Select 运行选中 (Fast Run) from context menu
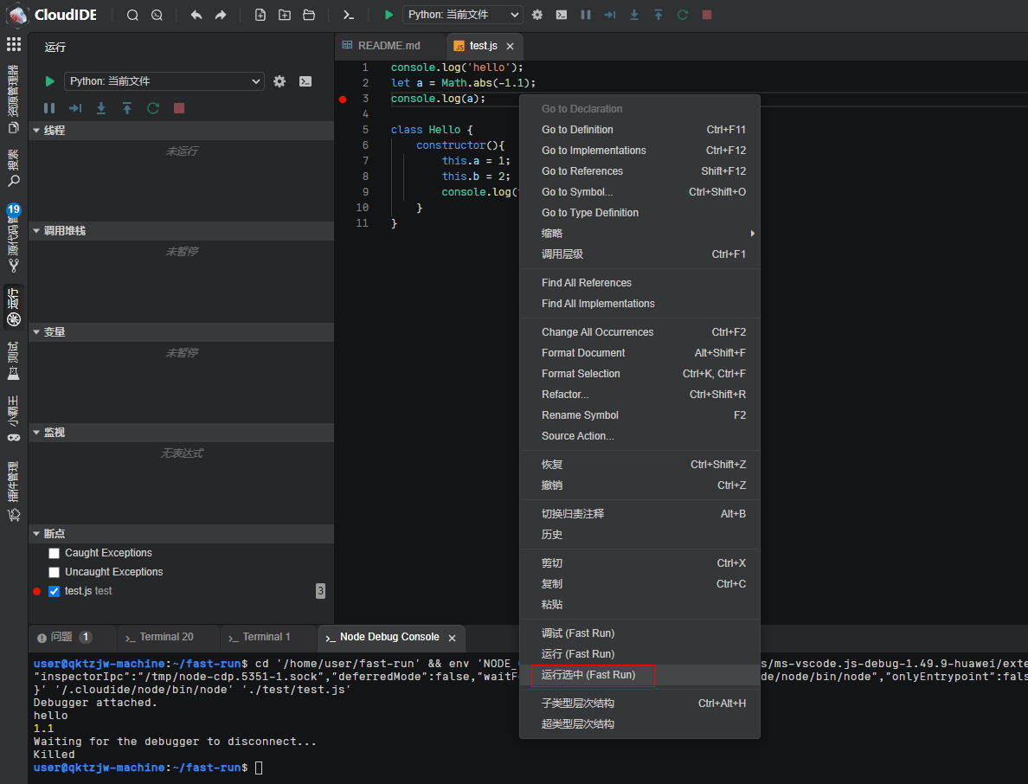This screenshot has width=1028, height=784. click(588, 675)
